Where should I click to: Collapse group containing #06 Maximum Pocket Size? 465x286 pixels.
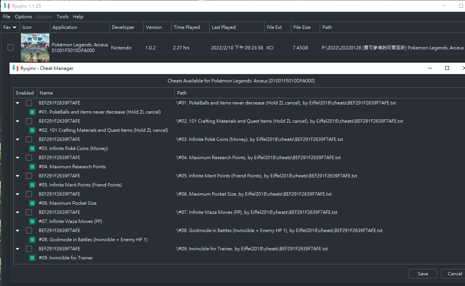[x=17, y=194]
